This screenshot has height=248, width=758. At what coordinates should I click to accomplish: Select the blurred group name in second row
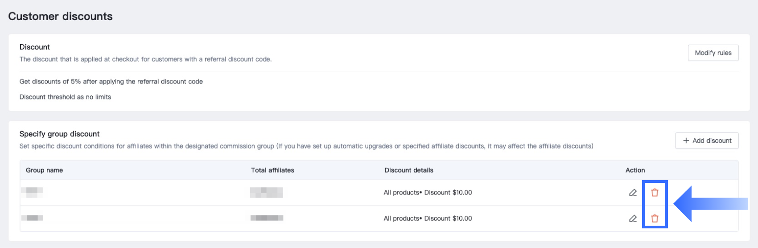pyautogui.click(x=32, y=218)
